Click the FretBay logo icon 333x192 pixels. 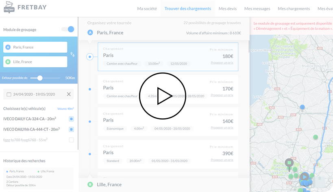[9, 8]
